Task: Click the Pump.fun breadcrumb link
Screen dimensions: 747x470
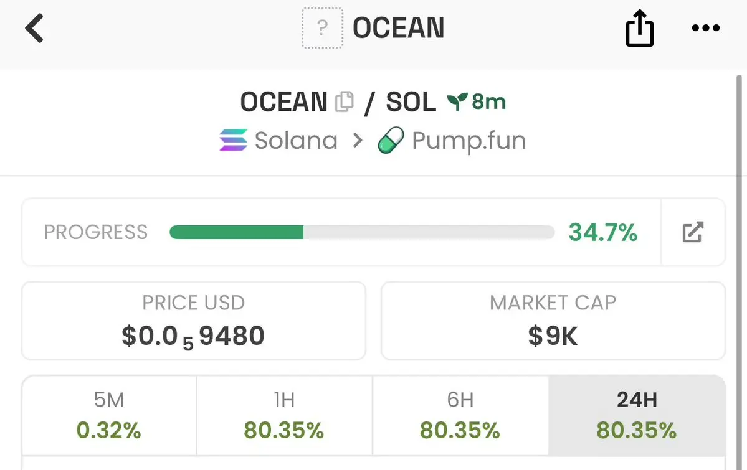Action: pos(469,141)
